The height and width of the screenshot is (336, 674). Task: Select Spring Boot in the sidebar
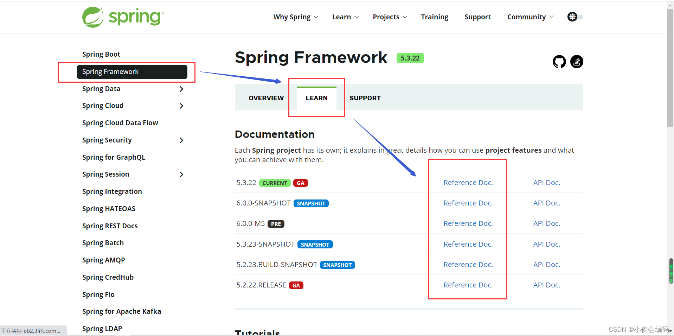[101, 54]
